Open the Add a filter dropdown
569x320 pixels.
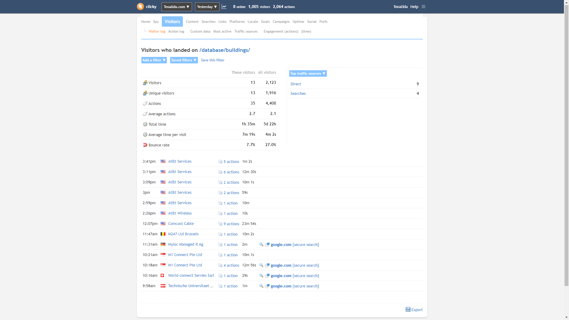[154, 60]
